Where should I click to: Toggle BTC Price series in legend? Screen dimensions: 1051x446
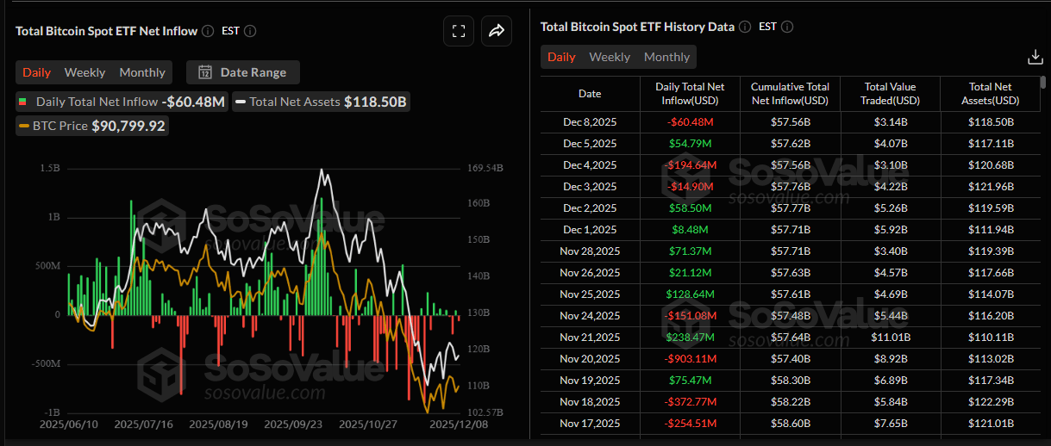(92, 126)
